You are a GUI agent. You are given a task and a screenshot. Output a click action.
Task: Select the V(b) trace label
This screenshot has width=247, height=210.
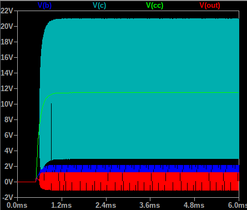(44, 6)
